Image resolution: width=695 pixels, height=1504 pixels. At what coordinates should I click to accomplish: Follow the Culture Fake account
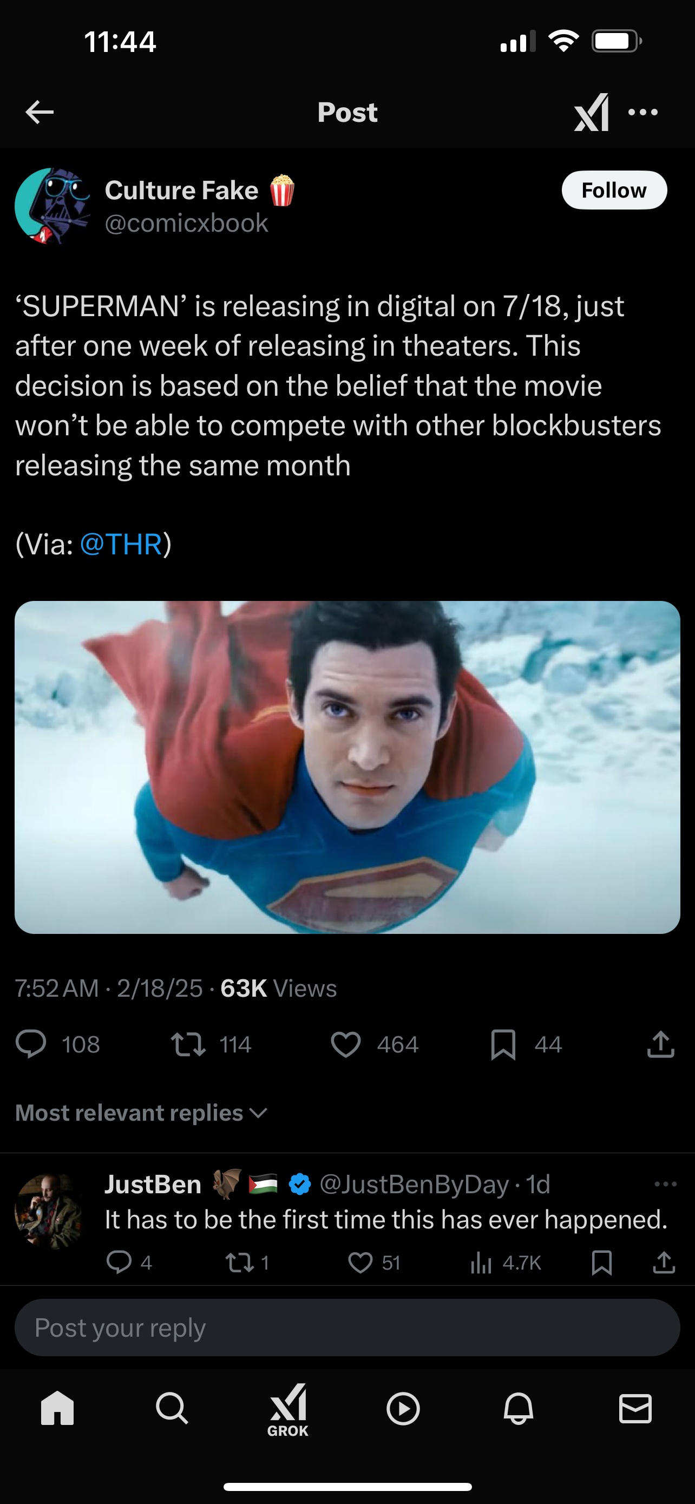614,191
